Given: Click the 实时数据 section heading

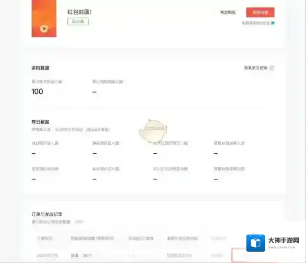Looking at the screenshot, I should pos(40,68).
